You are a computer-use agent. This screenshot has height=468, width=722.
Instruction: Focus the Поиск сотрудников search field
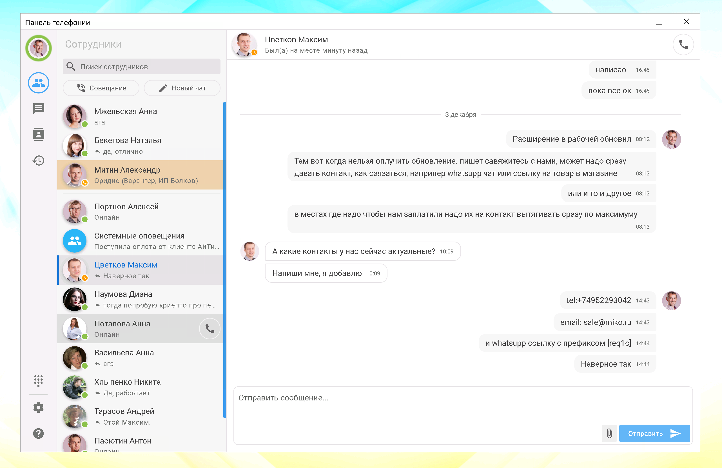(142, 66)
